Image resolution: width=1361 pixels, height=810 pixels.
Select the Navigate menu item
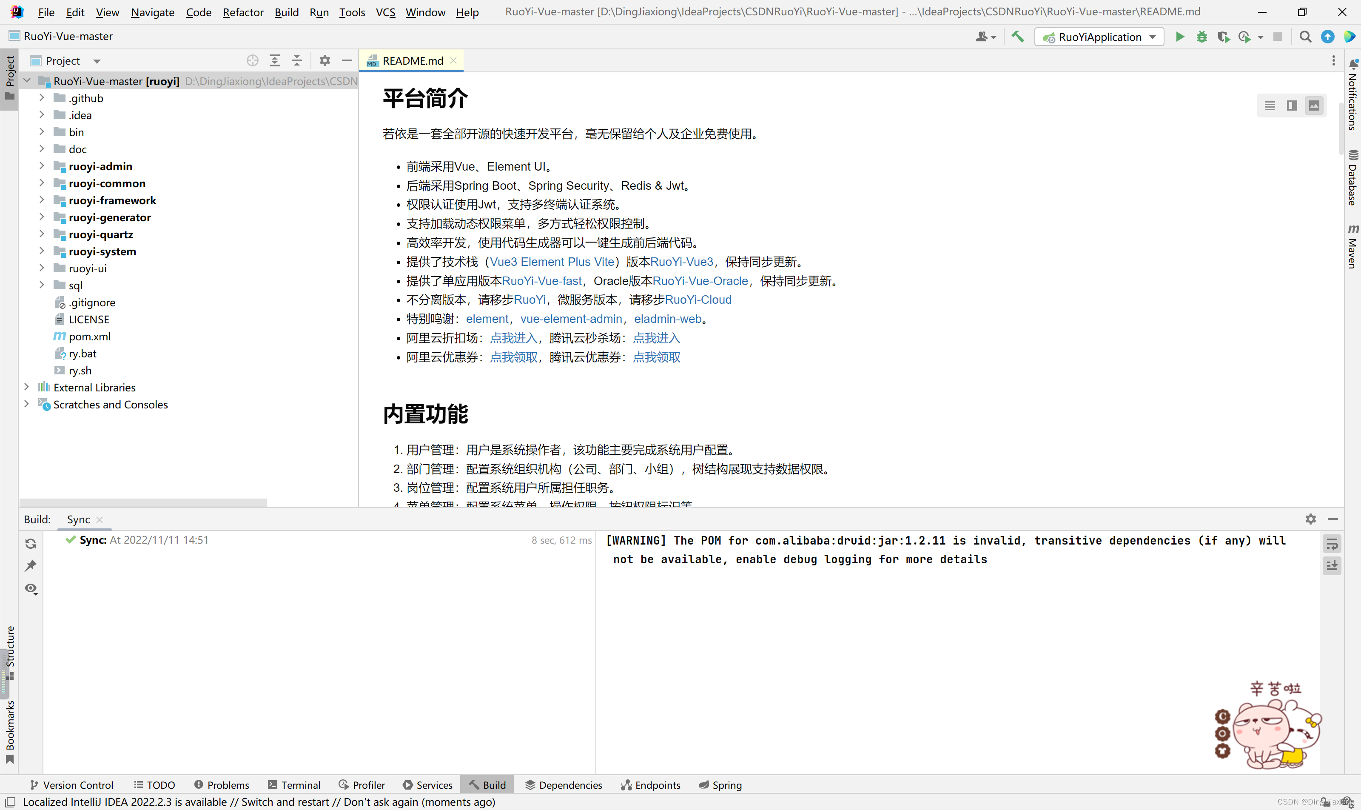(152, 11)
